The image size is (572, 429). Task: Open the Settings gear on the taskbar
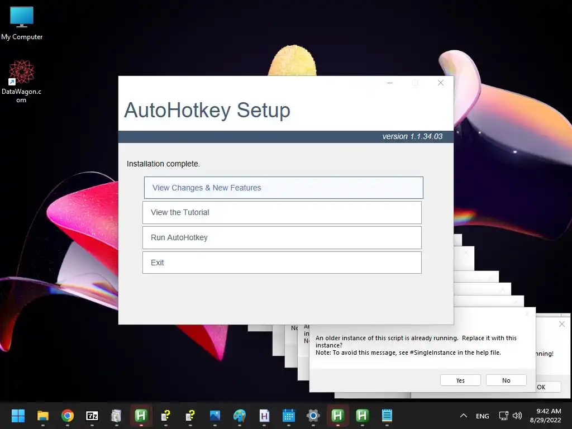click(x=313, y=416)
